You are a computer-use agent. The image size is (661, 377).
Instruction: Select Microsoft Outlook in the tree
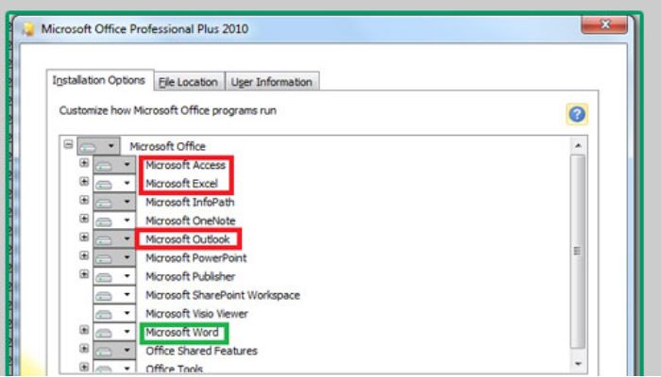tap(188, 239)
